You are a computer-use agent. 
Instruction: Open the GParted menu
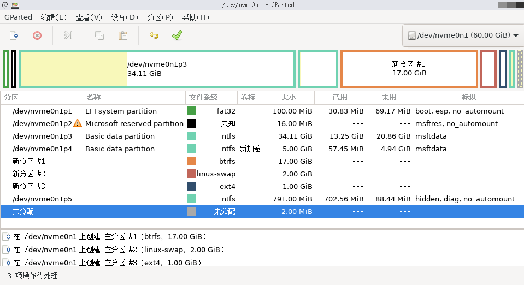pos(19,17)
